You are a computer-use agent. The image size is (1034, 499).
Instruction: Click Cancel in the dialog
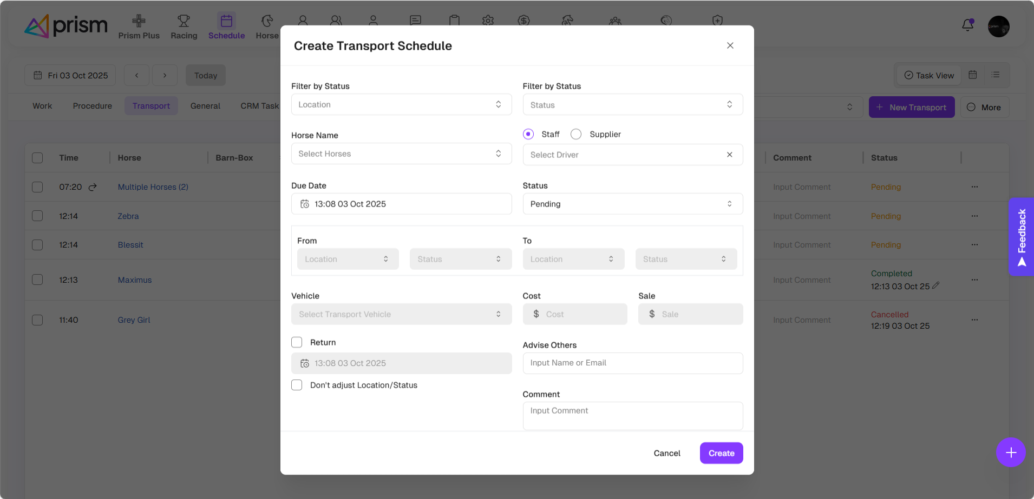[666, 453]
